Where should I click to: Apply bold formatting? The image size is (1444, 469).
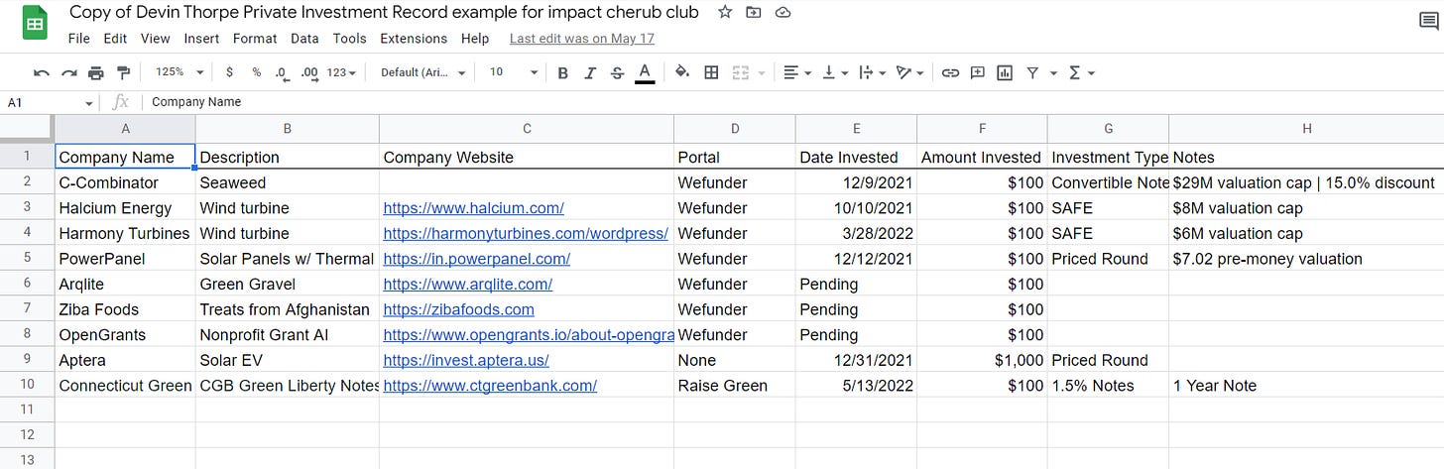pos(563,72)
